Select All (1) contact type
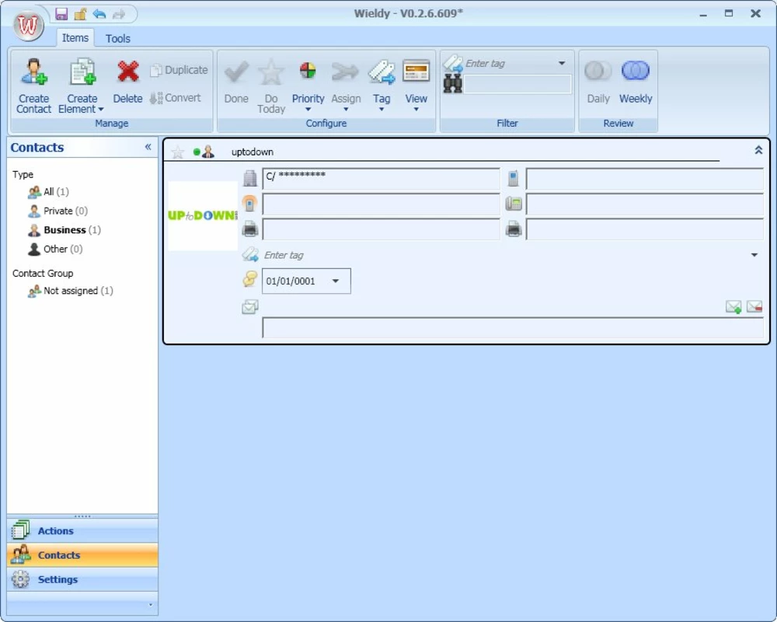The image size is (777, 622). pos(48,191)
